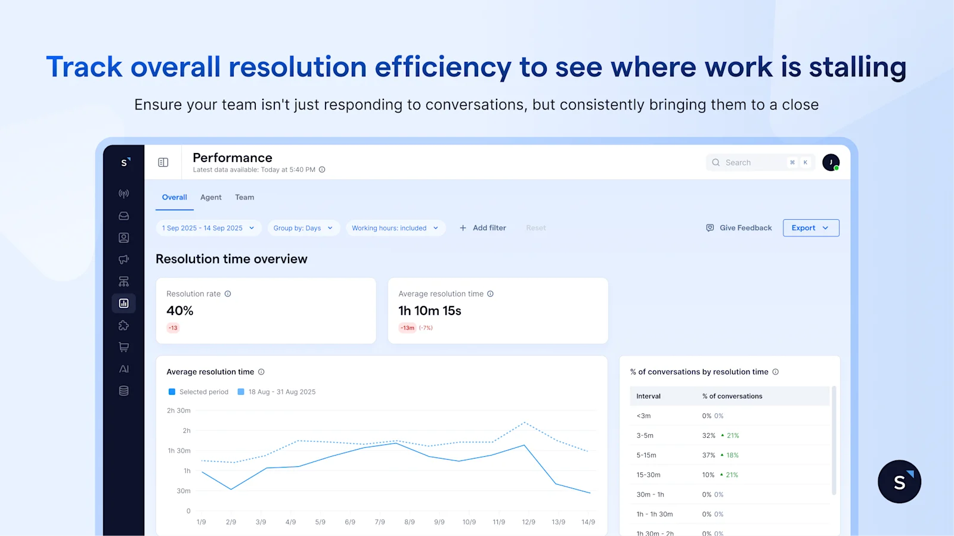Open the Reports analytics icon in sidebar
954x536 pixels.
click(123, 303)
